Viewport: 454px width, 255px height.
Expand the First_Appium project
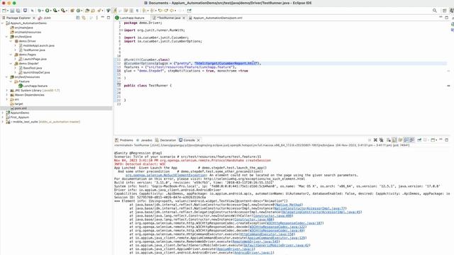coord(3,117)
